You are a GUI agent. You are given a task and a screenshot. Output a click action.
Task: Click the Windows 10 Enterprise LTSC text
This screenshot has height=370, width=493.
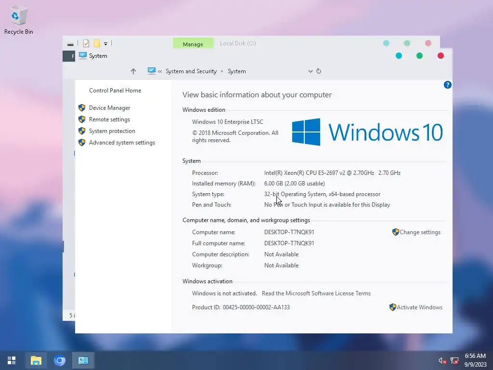click(x=228, y=122)
